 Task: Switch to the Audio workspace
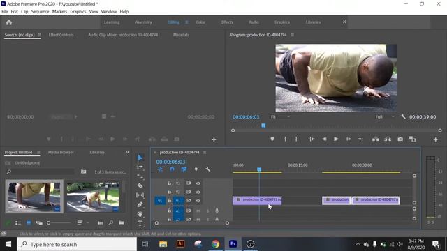pos(254,22)
